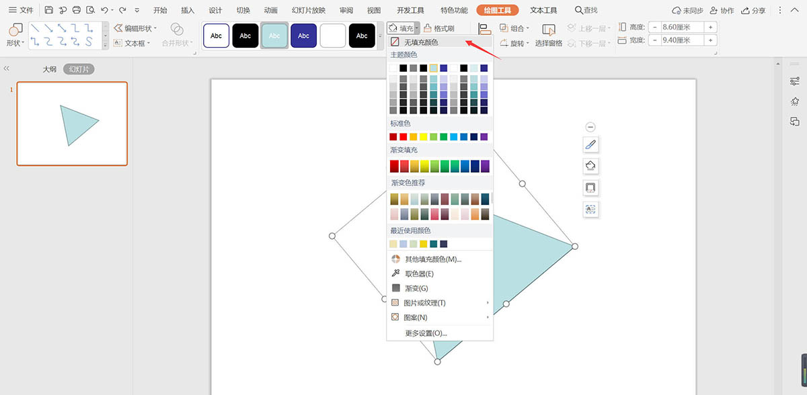Viewport: 807px width, 395px height.
Task: Switch to the 动画 animation tab
Action: [271, 10]
